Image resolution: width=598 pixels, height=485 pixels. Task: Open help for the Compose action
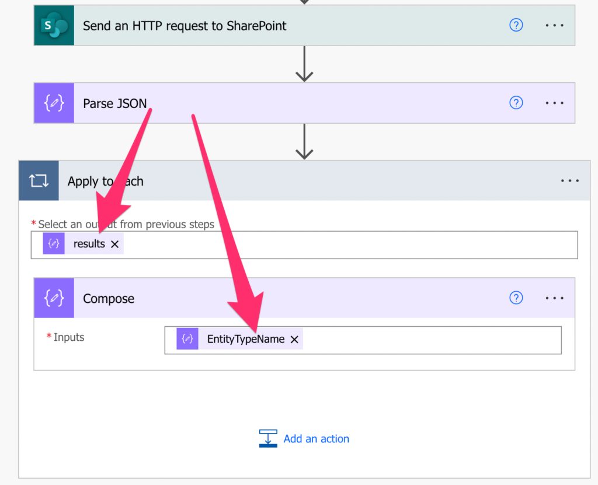pyautogui.click(x=516, y=298)
